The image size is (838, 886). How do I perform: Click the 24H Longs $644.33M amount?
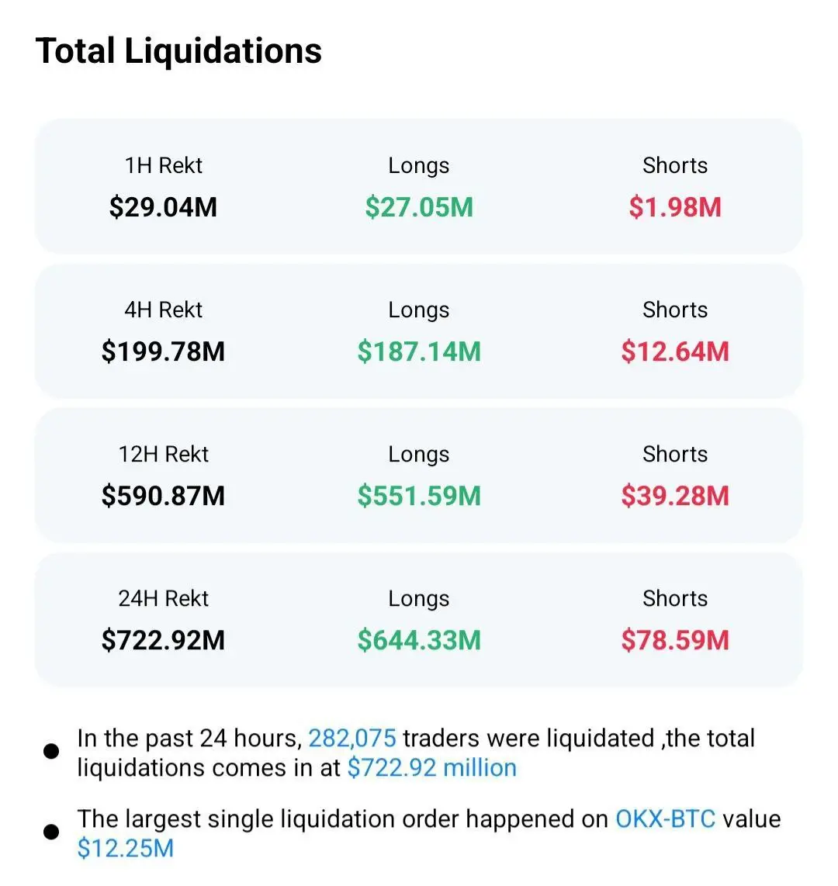pos(419,640)
